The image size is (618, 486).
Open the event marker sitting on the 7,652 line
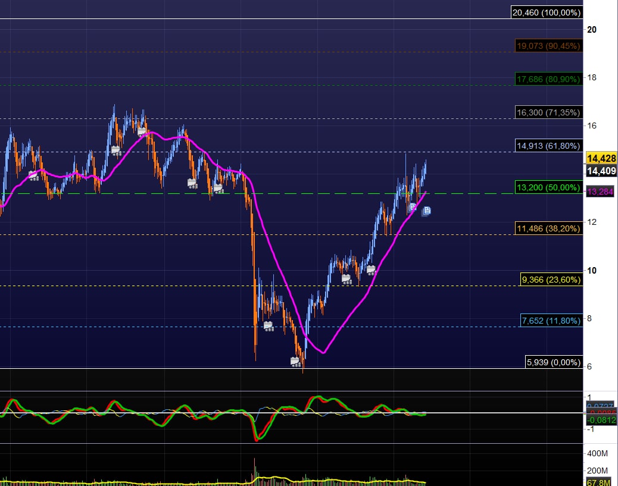269,325
